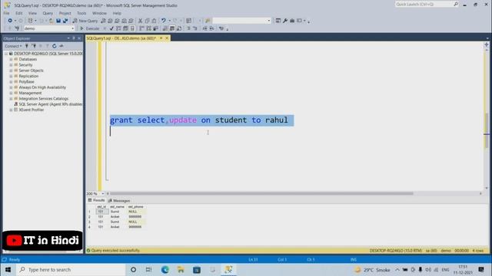Open the File menu
The image size is (492, 276).
[6, 13]
